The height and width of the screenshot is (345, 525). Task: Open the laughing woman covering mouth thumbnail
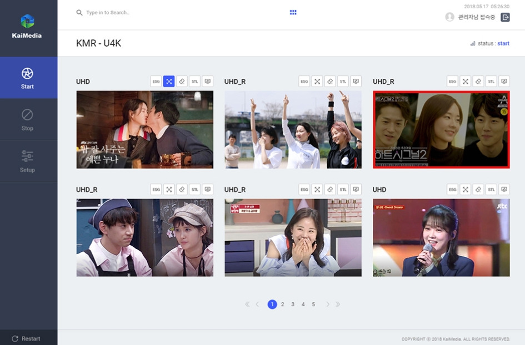pos(293,238)
